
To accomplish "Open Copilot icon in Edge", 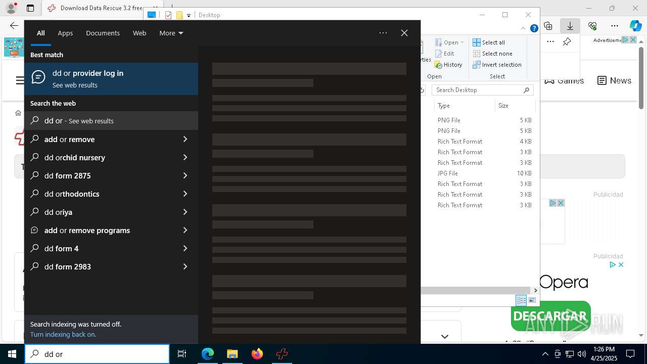I will point(636,26).
